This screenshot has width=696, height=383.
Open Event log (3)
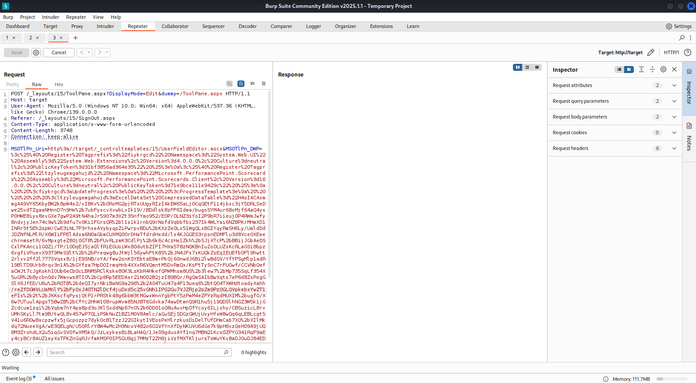[x=19, y=379]
